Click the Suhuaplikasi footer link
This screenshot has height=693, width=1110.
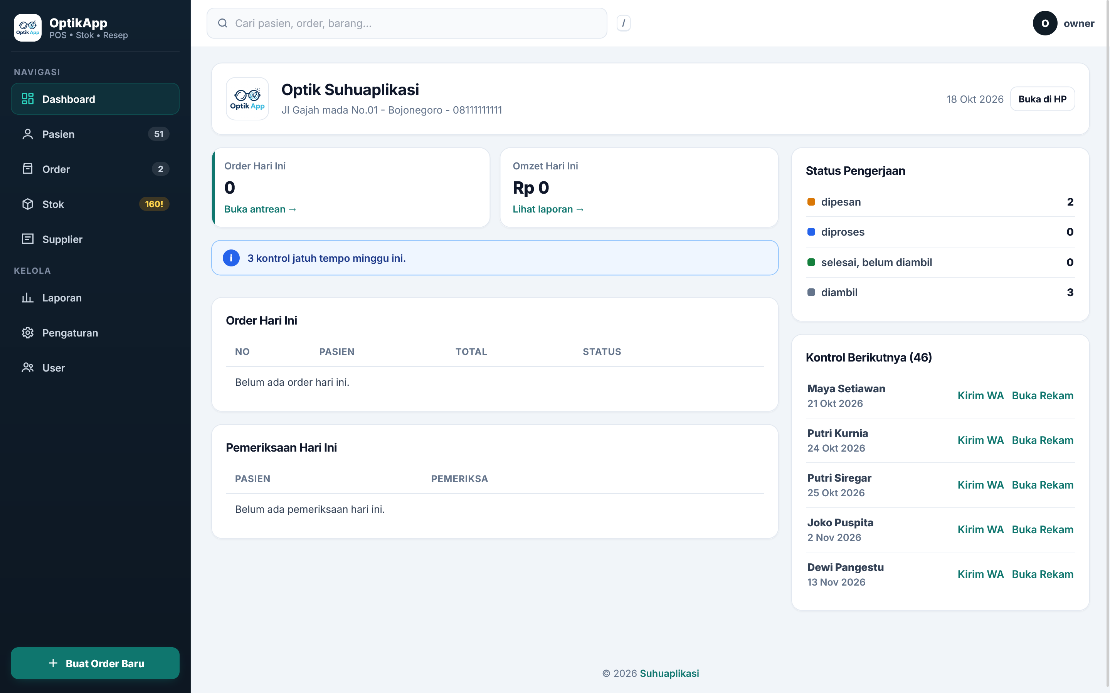tap(669, 673)
